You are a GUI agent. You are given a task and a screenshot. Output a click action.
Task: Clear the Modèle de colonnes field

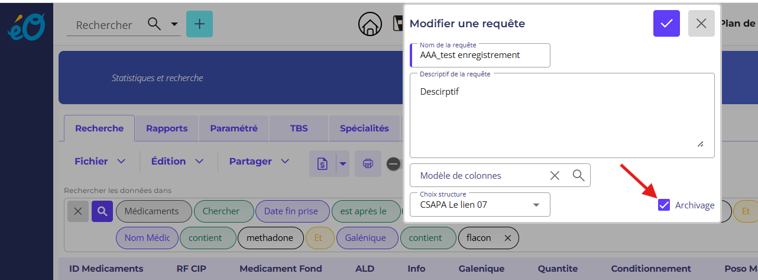555,175
